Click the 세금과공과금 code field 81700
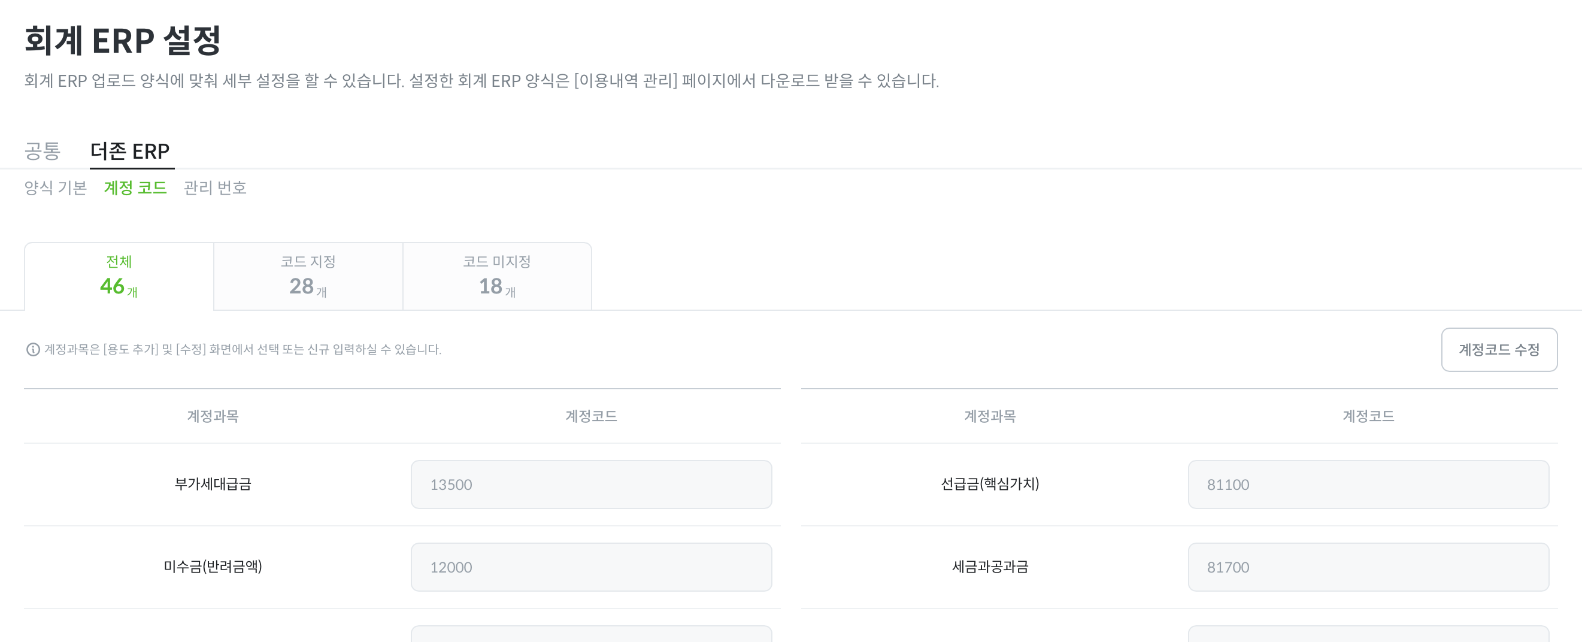 (1368, 567)
